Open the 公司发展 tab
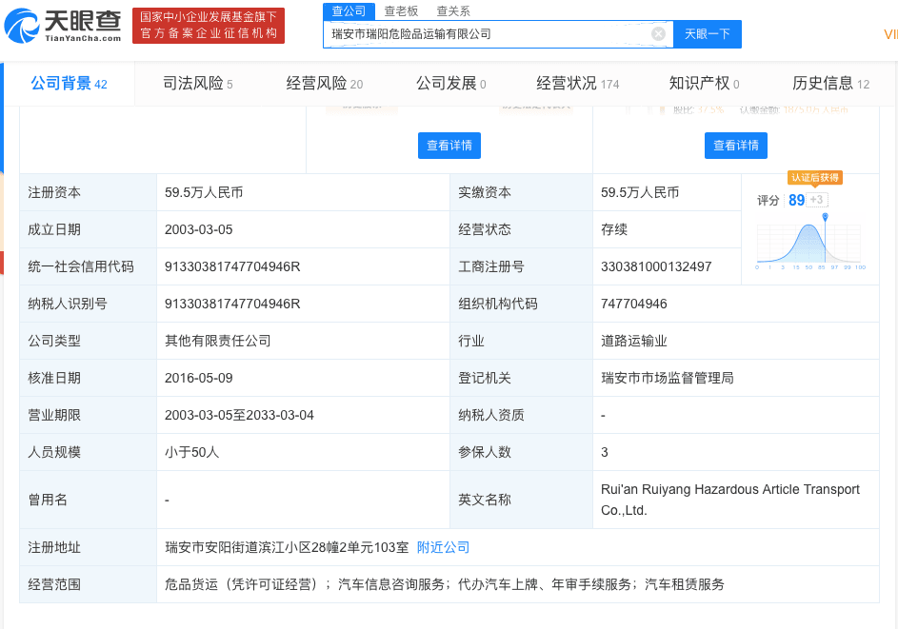Screen dimensions: 898x629 pos(450,84)
